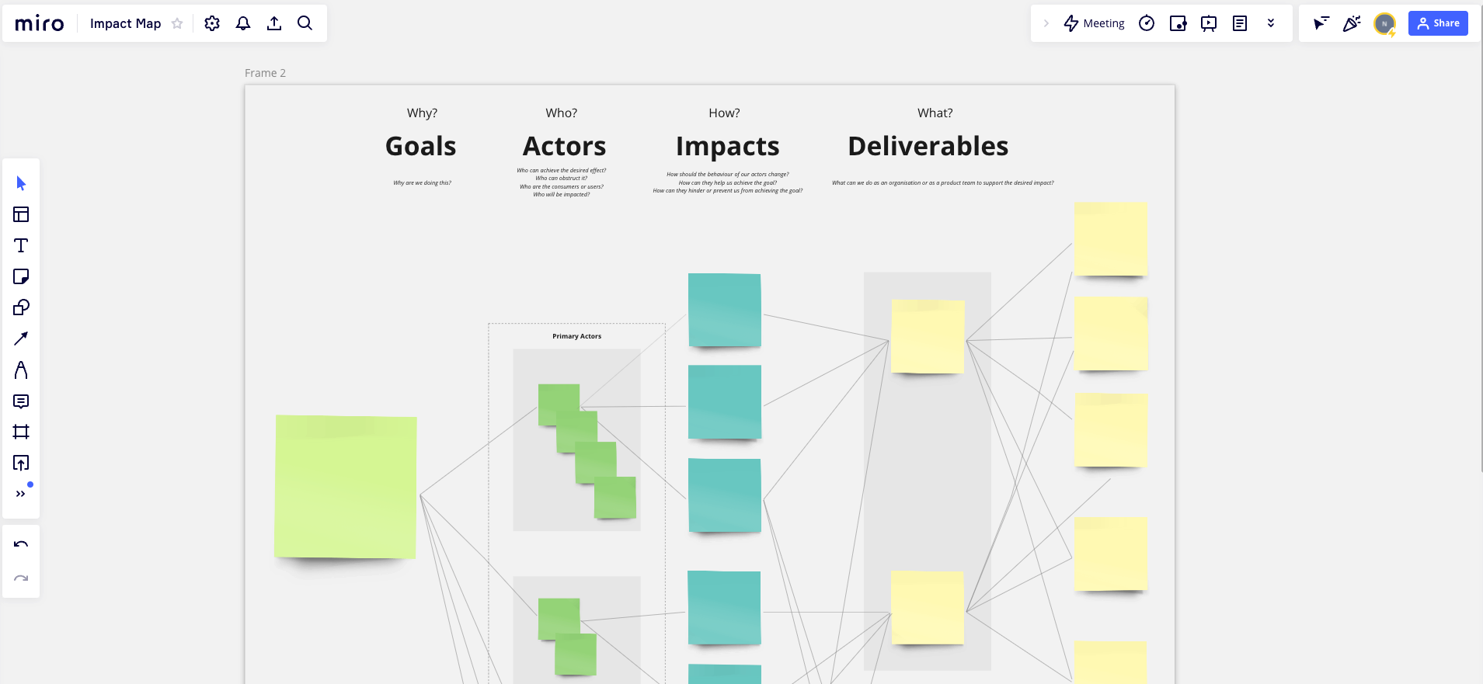1483x684 pixels.
Task: Select the sticky note tool
Action: click(x=21, y=276)
